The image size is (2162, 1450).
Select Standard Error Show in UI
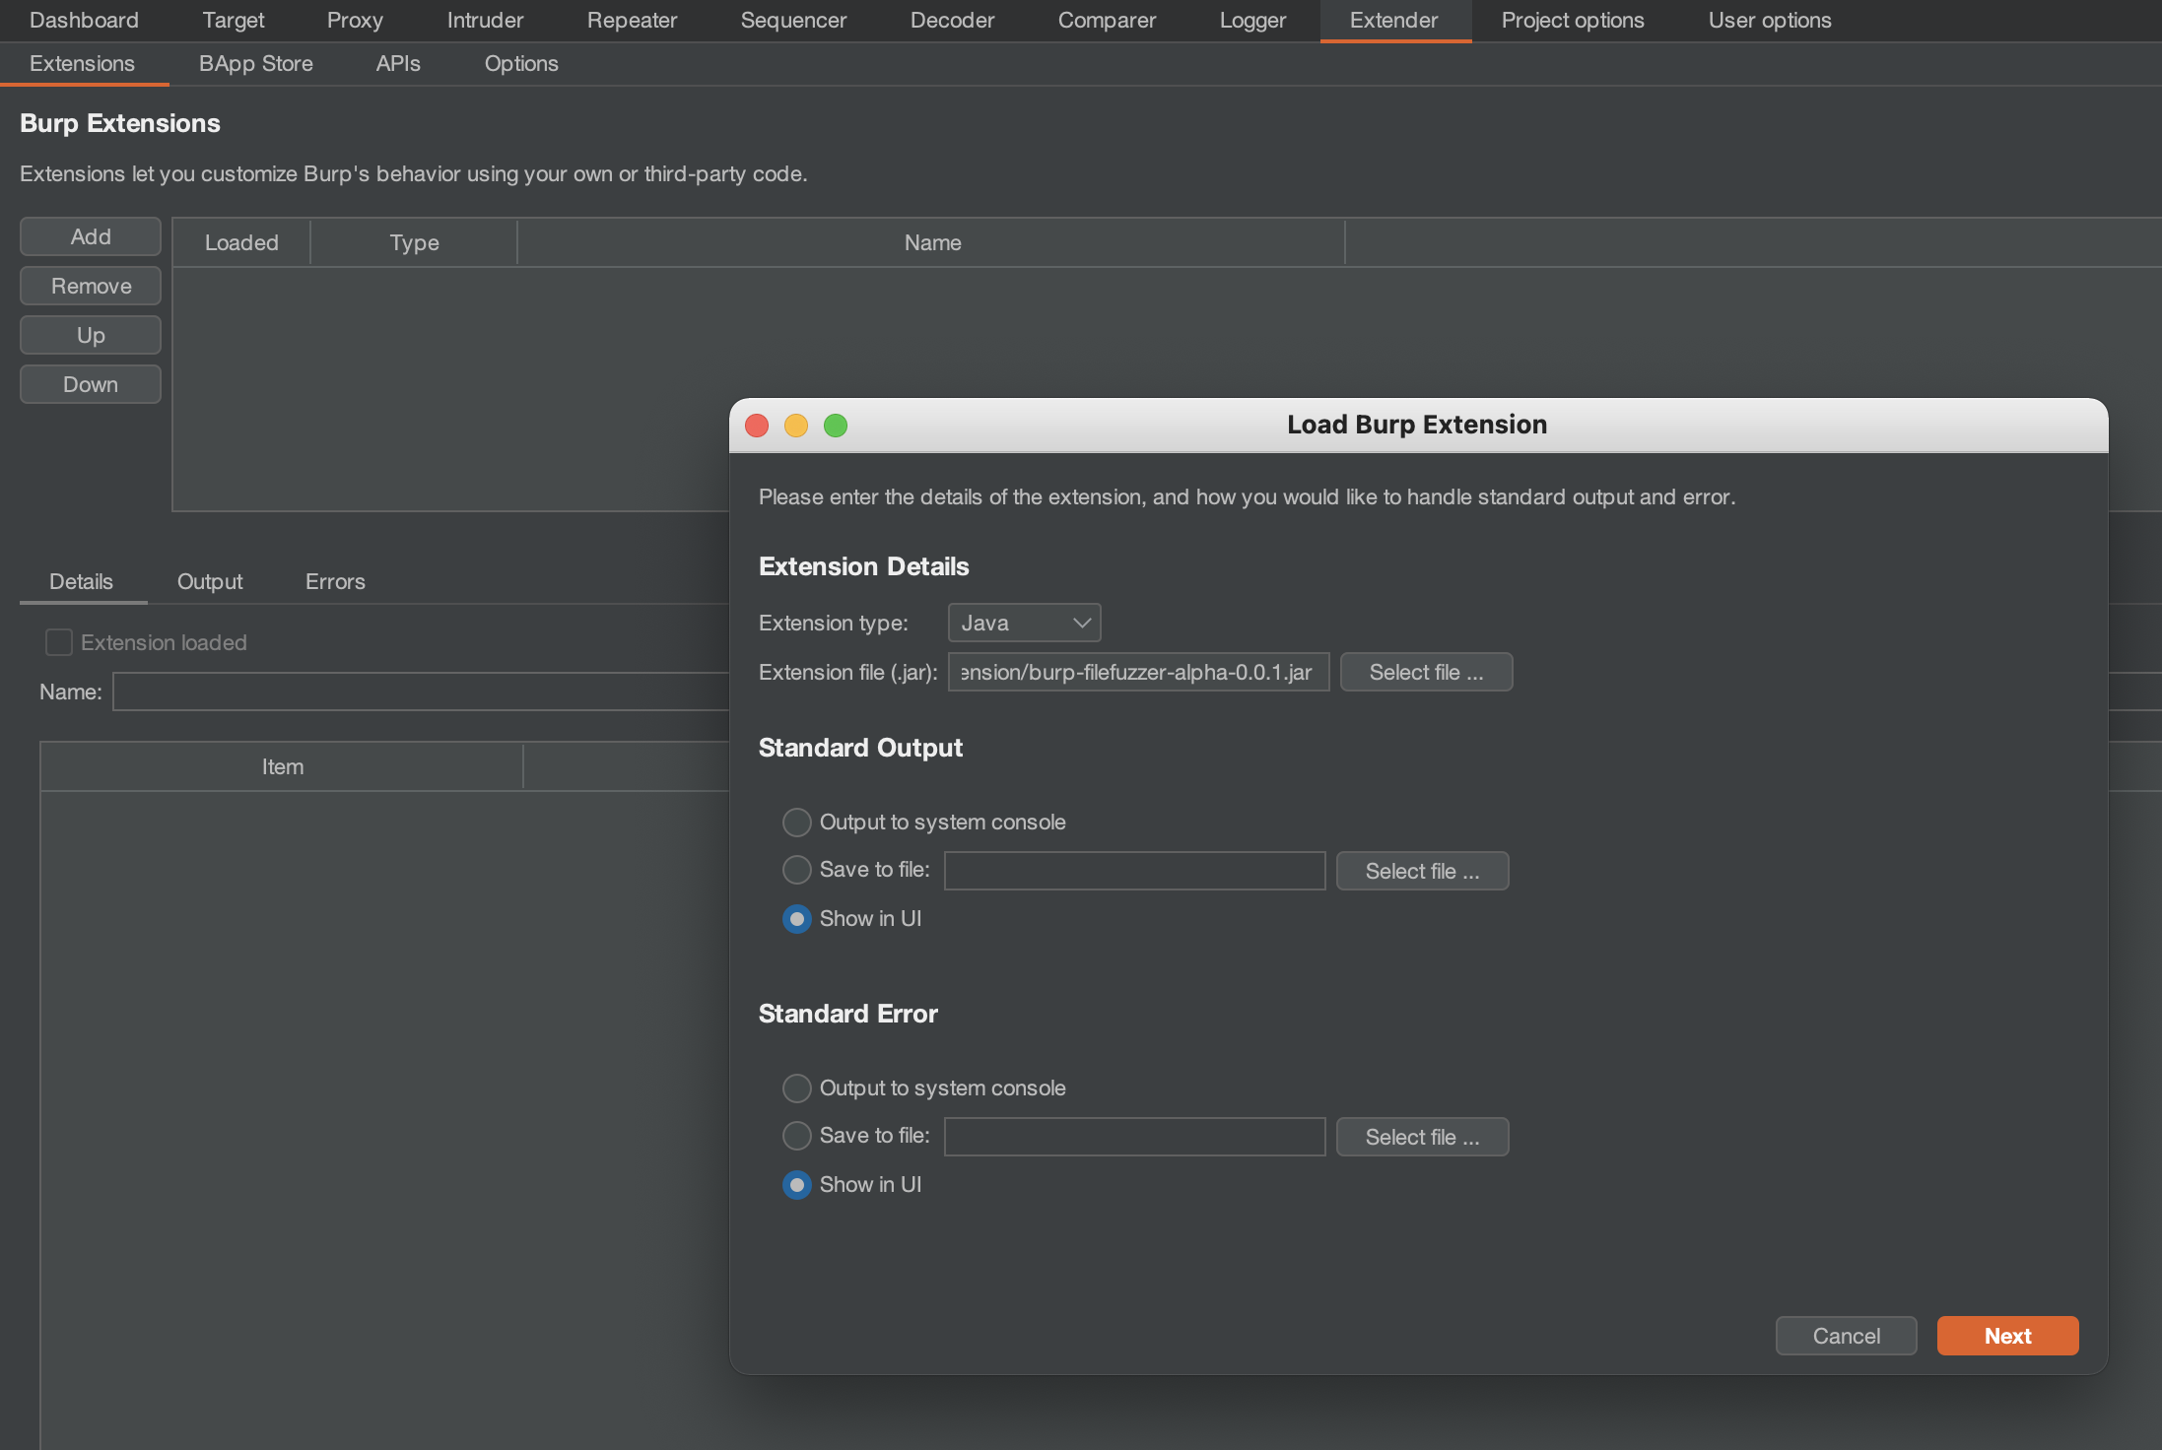pos(796,1184)
